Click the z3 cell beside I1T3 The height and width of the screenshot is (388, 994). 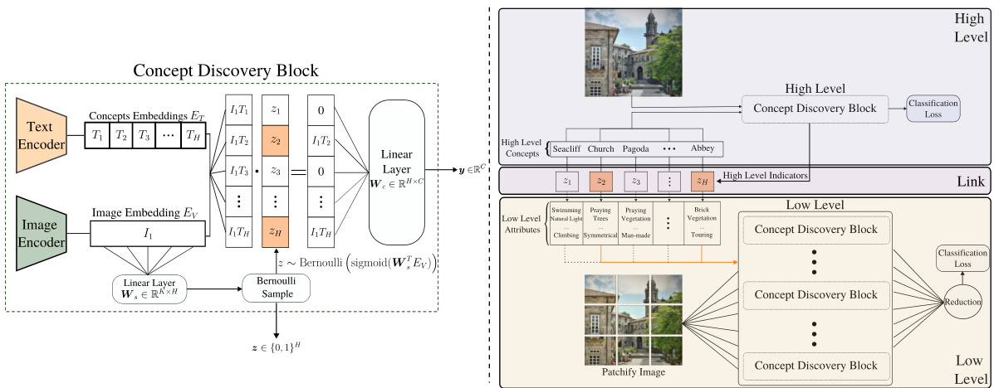pyautogui.click(x=276, y=171)
